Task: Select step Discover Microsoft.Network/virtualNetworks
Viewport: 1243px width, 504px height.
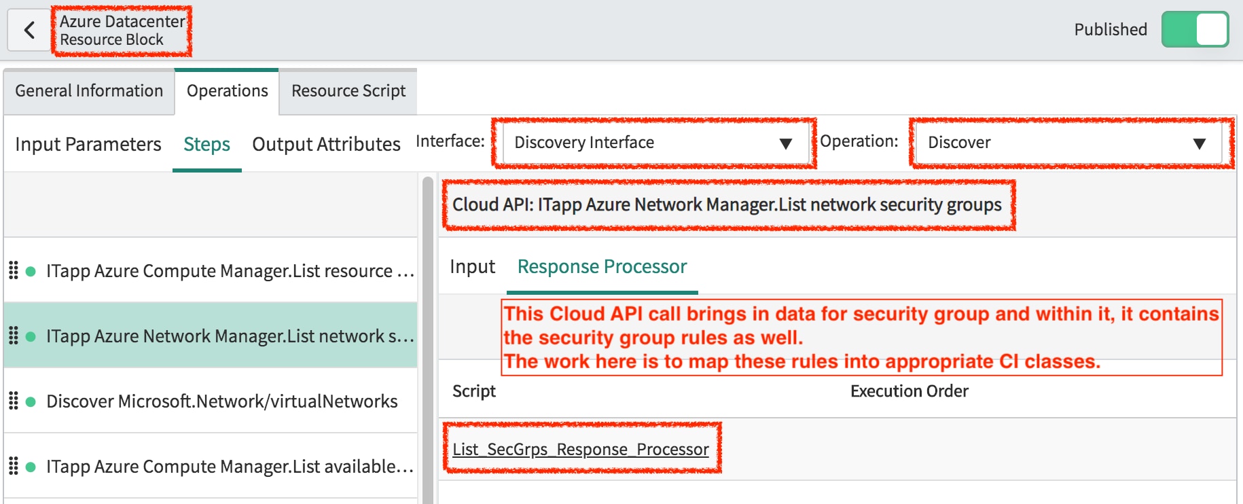Action: tap(211, 401)
